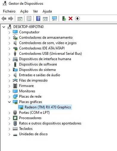Image resolution: width=117 pixels, height=151 pixels.
Task: Collapse the DESKTOP-69POTN0 root node
Action: pyautogui.click(x=4, y=27)
